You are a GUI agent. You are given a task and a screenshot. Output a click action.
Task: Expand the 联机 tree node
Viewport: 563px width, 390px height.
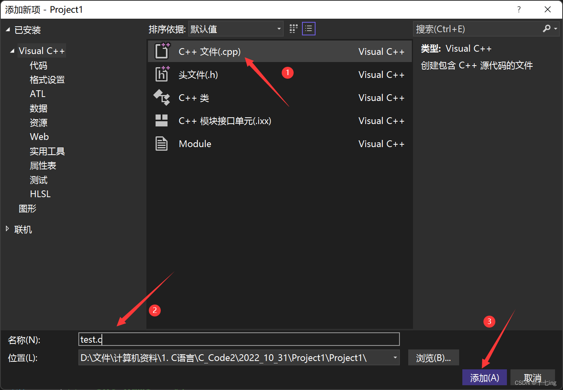(x=7, y=229)
